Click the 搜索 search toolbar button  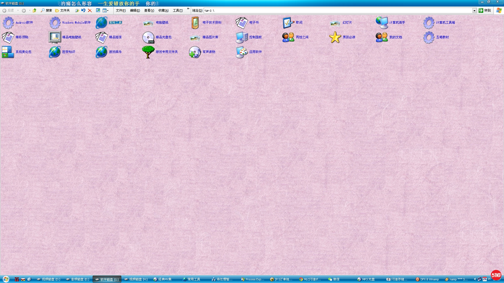(x=46, y=10)
